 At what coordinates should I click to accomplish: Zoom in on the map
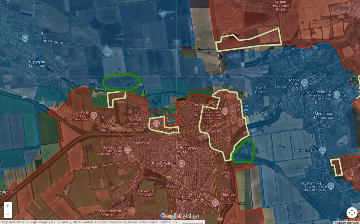8,206
